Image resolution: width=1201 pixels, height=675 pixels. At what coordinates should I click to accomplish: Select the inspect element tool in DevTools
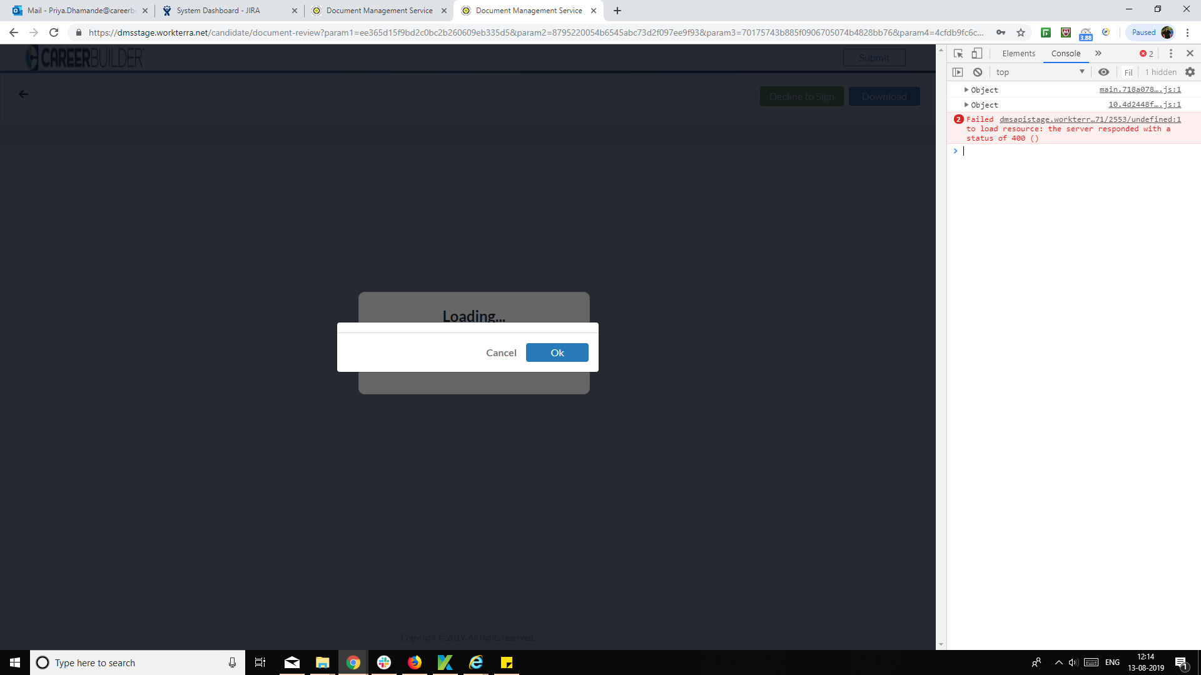958,53
